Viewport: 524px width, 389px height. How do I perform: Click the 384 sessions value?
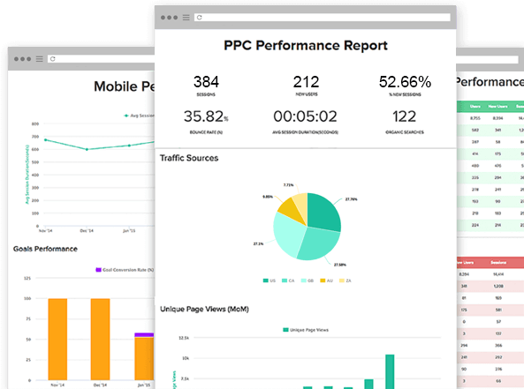pos(206,82)
